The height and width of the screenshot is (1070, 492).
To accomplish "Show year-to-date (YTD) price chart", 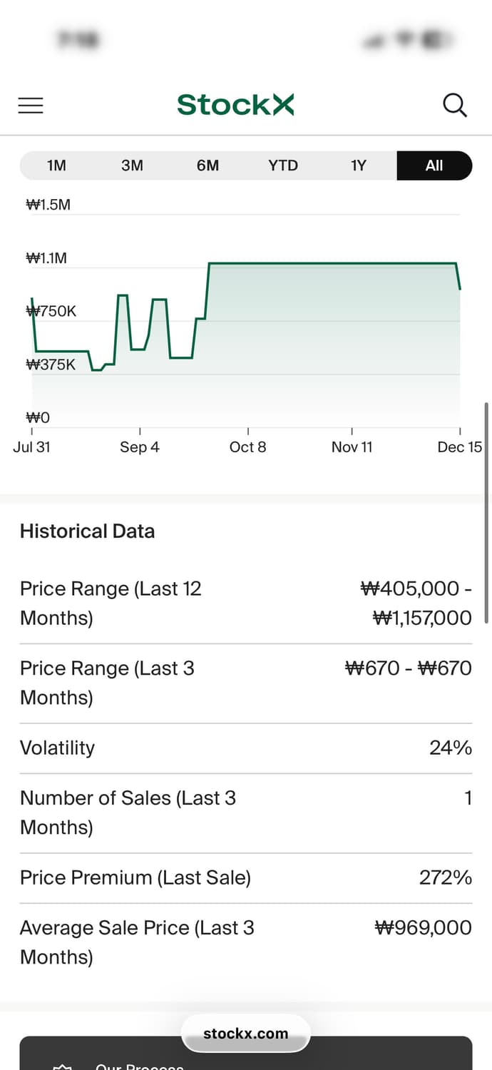I will coord(283,165).
